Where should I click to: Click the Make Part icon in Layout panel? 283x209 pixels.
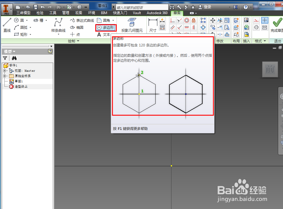tap(236, 20)
